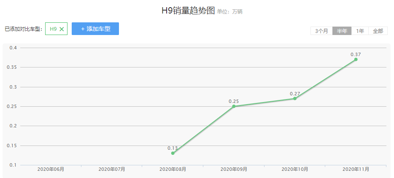Click the H9 text in the model tag
Viewport: 394px width, 178px height.
point(53,29)
